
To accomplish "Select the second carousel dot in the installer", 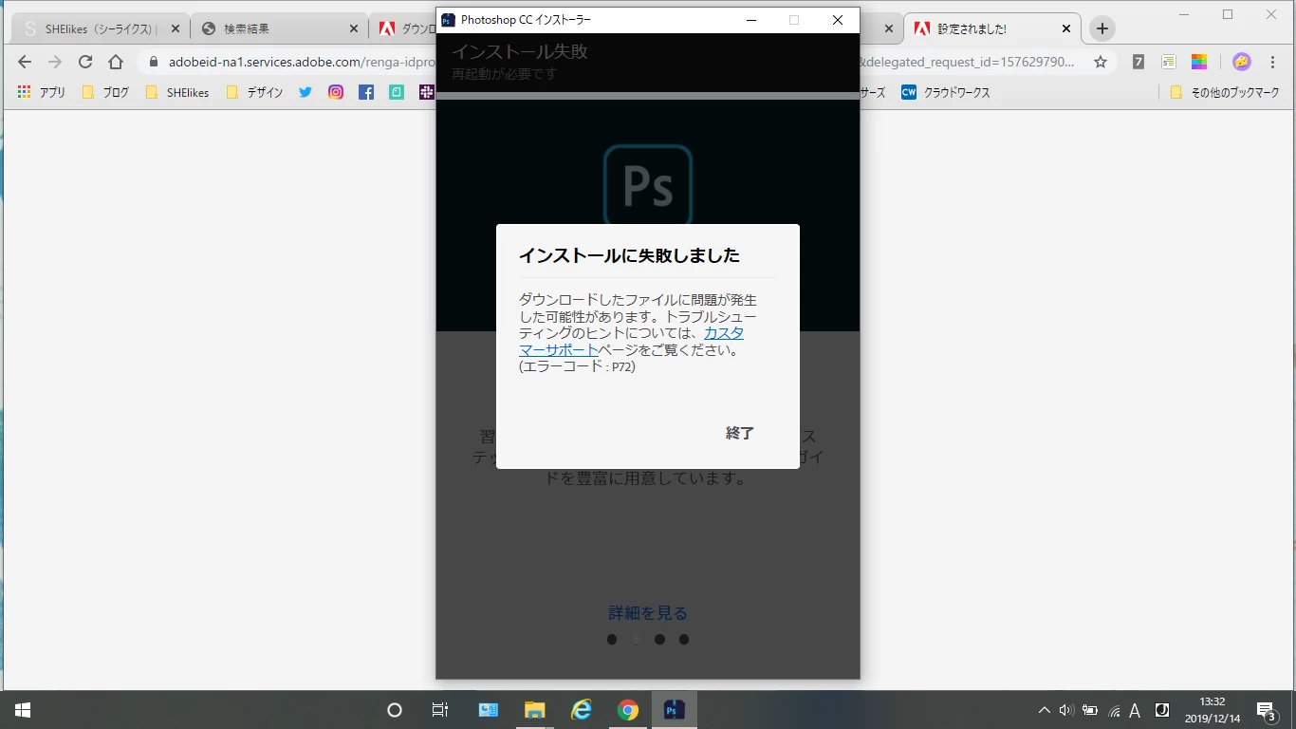I will (x=636, y=640).
